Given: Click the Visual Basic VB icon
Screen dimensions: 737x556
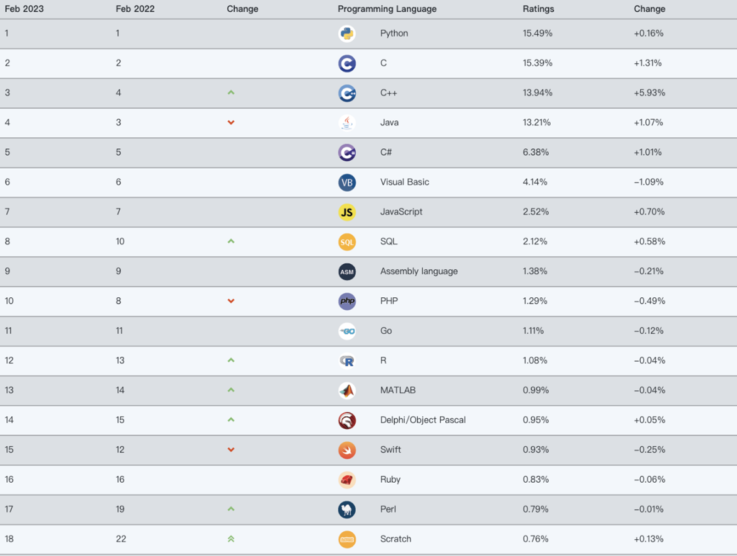Looking at the screenshot, I should point(346,182).
